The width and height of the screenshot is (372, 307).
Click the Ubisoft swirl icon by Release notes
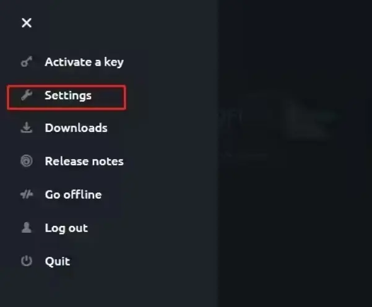(x=27, y=161)
